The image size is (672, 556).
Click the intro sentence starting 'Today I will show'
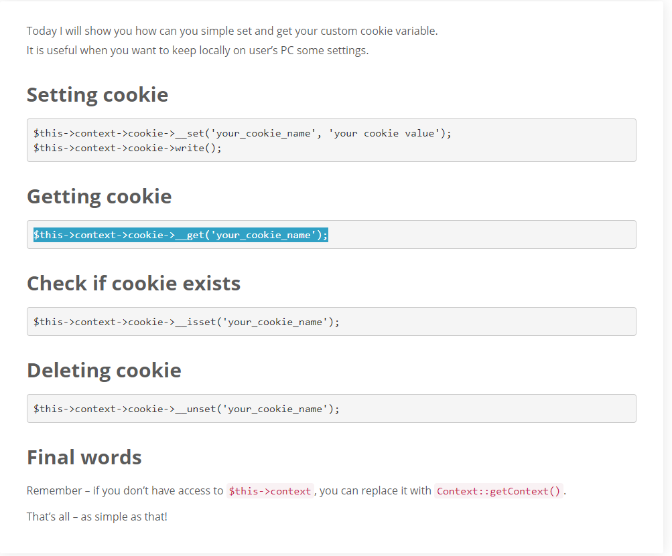(x=232, y=31)
